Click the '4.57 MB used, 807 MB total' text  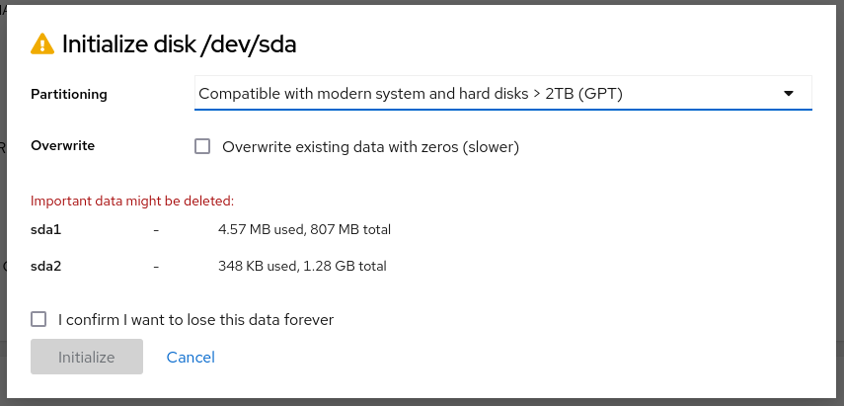coord(304,230)
